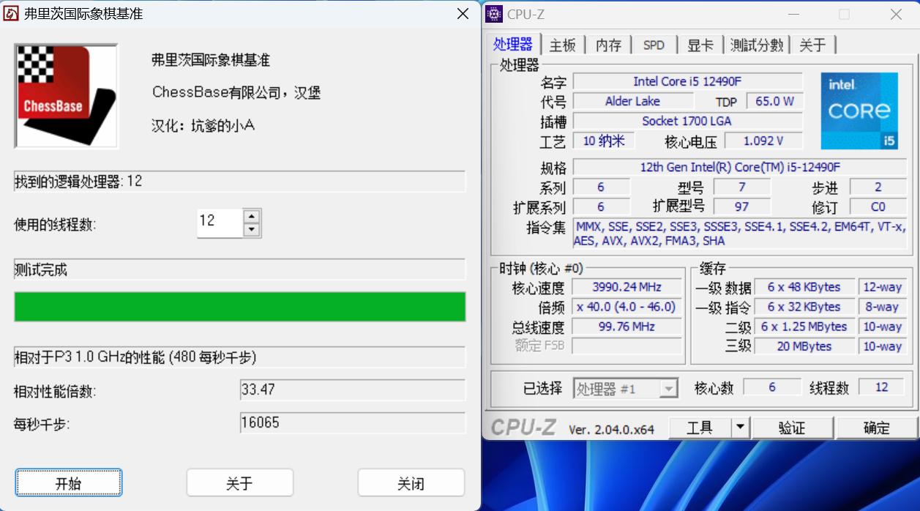Viewport: 920px width, 511px height.
Task: Click the Intel Core i5 badge image
Action: coord(859,110)
